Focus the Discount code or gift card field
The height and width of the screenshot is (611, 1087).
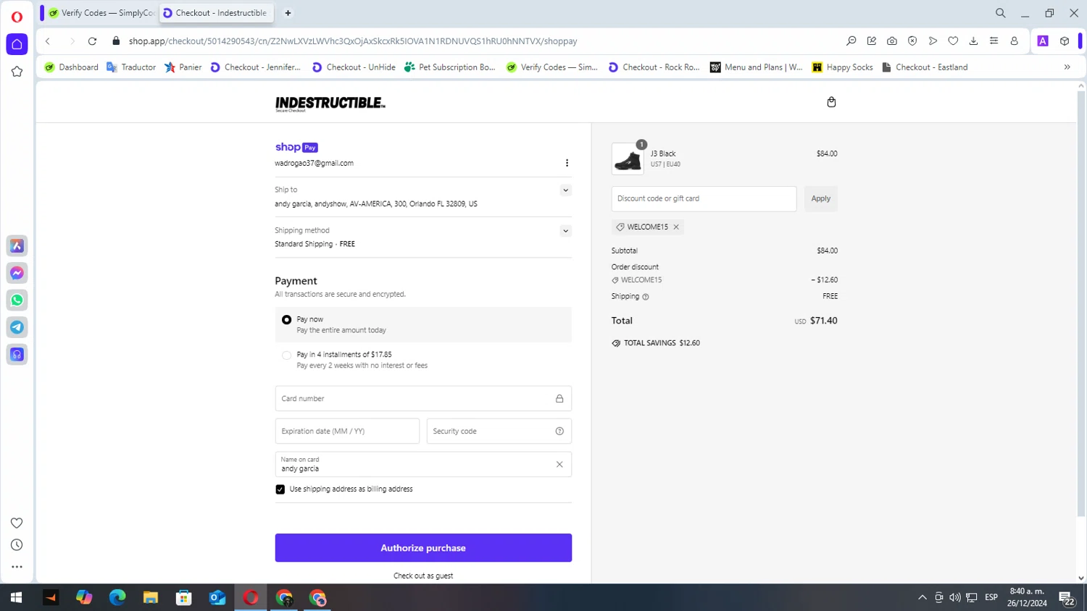click(x=704, y=199)
